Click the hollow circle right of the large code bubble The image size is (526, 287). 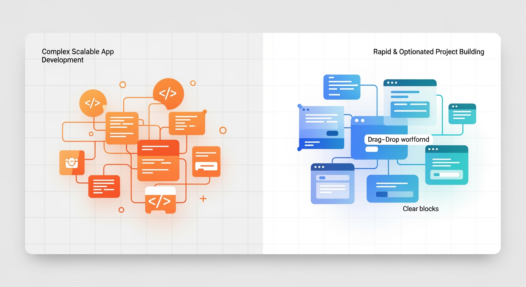point(193,83)
